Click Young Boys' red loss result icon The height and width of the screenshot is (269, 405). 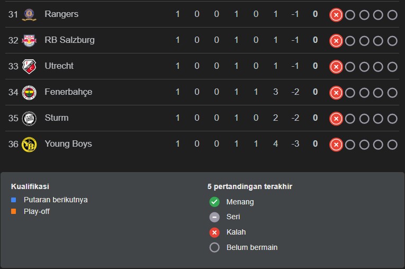click(x=336, y=145)
